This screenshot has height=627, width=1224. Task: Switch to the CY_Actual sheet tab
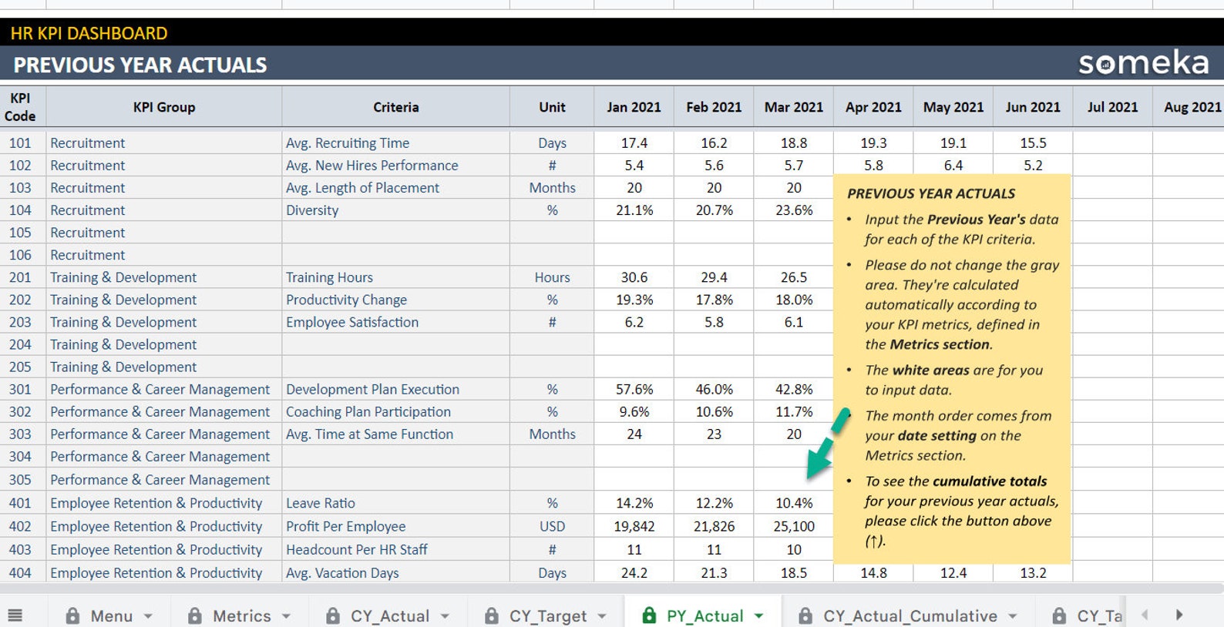[389, 615]
